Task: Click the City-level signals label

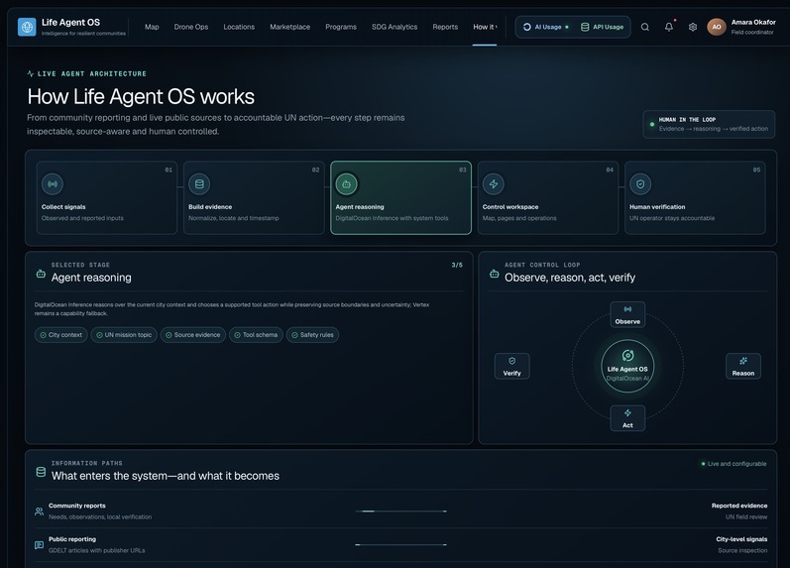Action: [741, 539]
